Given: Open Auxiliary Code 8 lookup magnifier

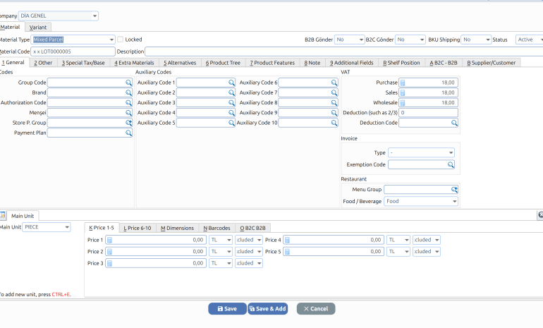Looking at the screenshot, I should [334, 103].
